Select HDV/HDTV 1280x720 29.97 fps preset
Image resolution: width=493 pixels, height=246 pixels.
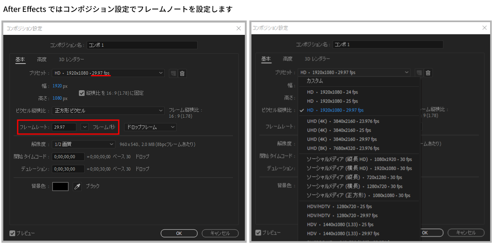pos(359,216)
